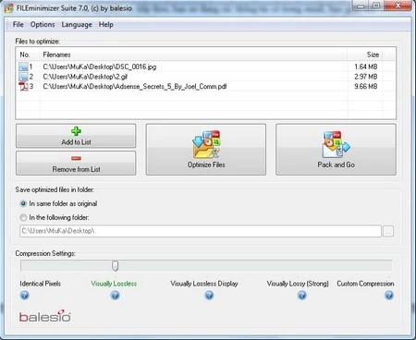Click help icon under Visually Lossless
This screenshot has height=340, width=416.
115,296
